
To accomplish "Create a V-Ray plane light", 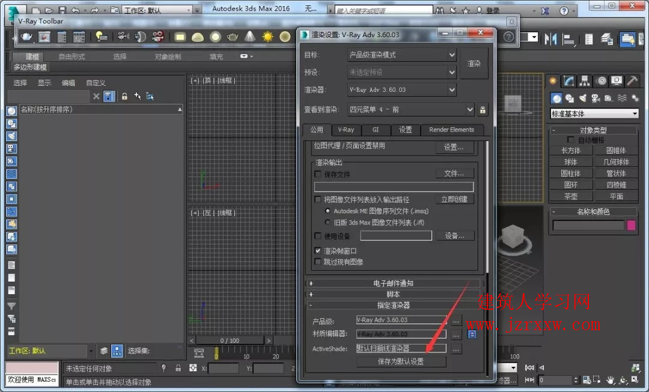I will pyautogui.click(x=180, y=37).
